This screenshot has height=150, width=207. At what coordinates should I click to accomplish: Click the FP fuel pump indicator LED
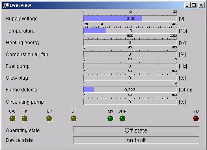coord(25,119)
